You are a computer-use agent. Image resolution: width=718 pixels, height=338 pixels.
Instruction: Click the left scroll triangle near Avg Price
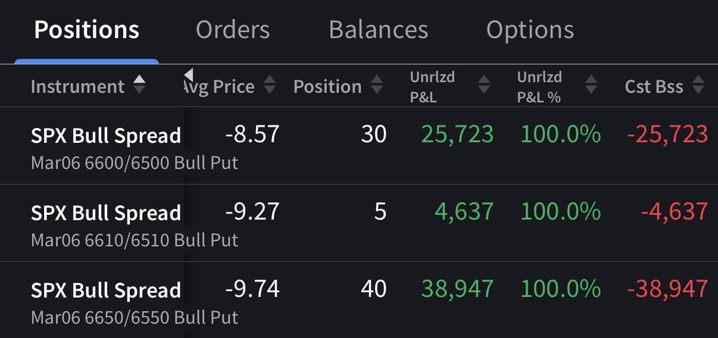[x=188, y=75]
